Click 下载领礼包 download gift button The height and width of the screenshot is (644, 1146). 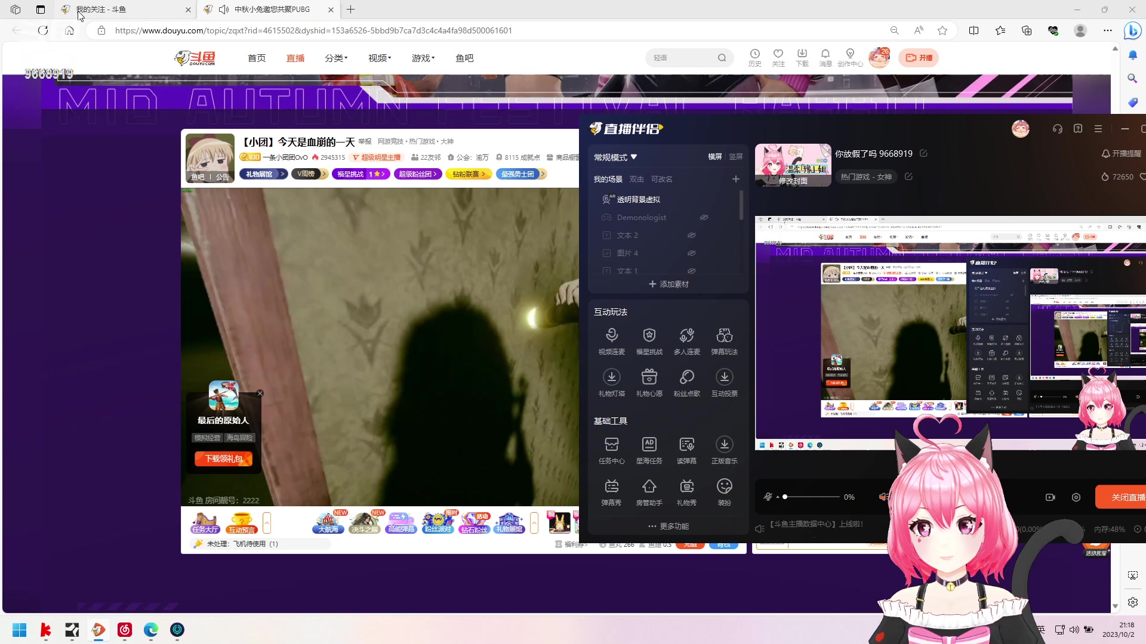[223, 459]
